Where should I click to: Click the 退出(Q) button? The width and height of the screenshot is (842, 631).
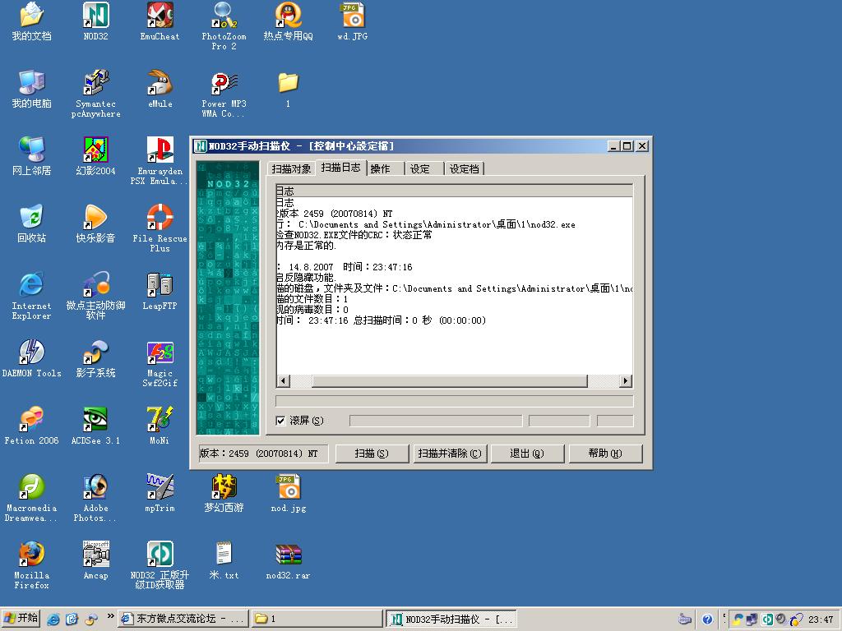click(527, 454)
